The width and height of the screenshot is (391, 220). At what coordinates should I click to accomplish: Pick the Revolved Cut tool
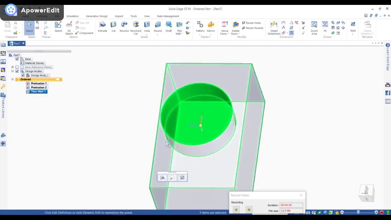(136, 28)
